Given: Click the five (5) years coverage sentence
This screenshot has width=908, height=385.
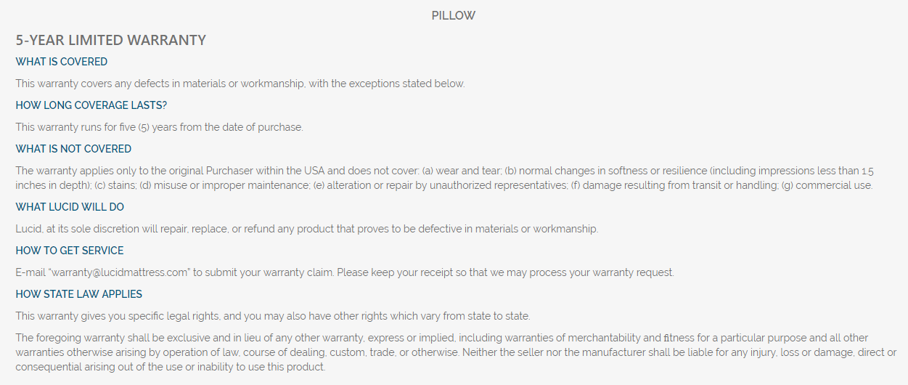Looking at the screenshot, I should [x=159, y=127].
